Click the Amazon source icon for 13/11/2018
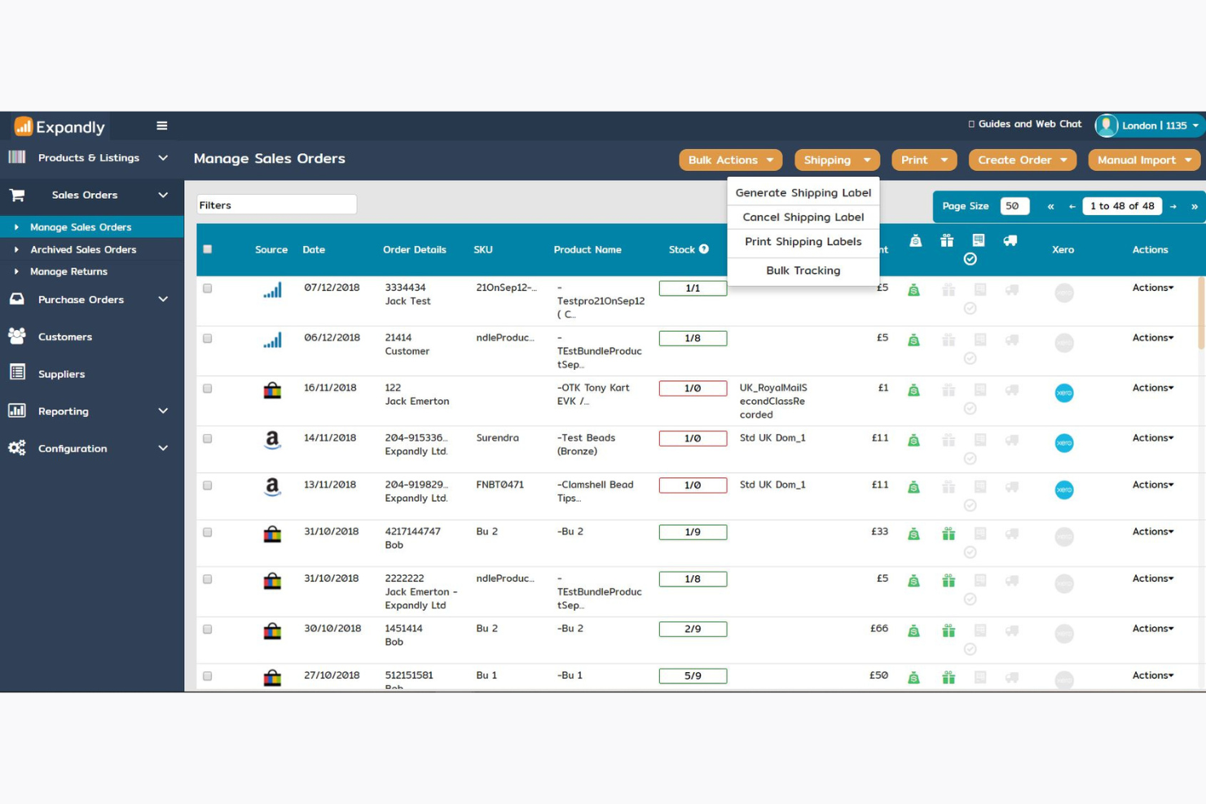The image size is (1206, 804). pyautogui.click(x=272, y=487)
